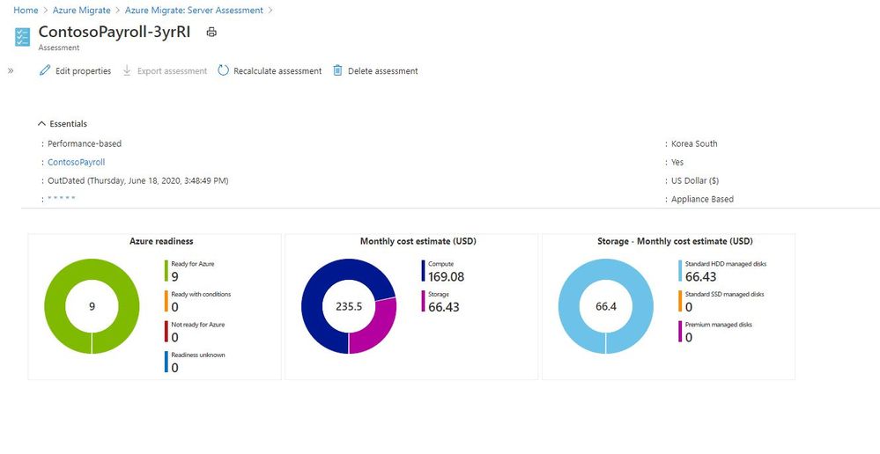Screen dimensions: 880x454
Task: Click the Delete assessment trash icon
Action: pos(337,70)
